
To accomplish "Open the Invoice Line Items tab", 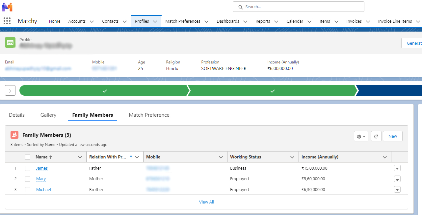I will pos(395,21).
